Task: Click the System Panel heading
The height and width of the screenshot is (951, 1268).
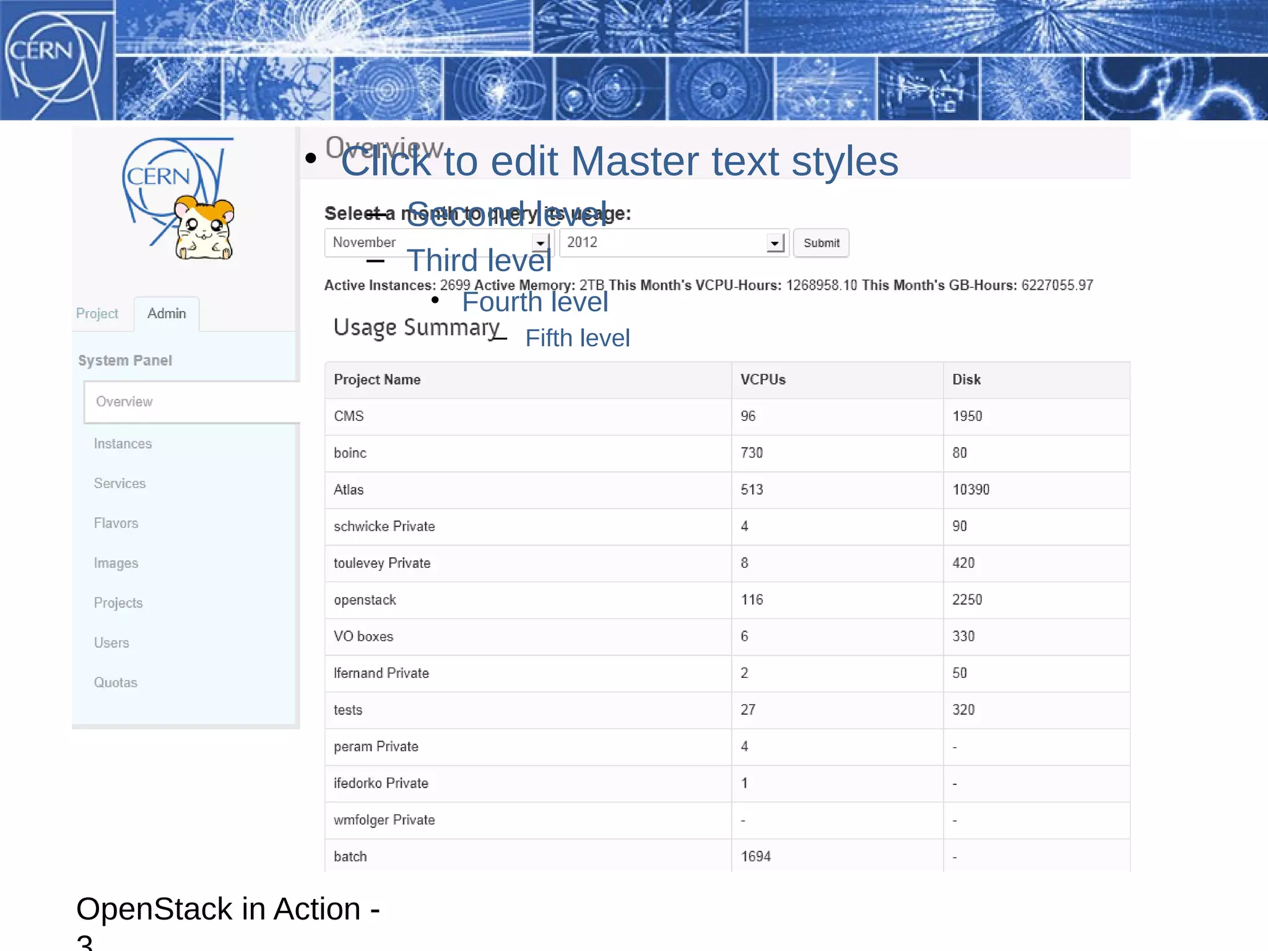Action: pos(125,361)
